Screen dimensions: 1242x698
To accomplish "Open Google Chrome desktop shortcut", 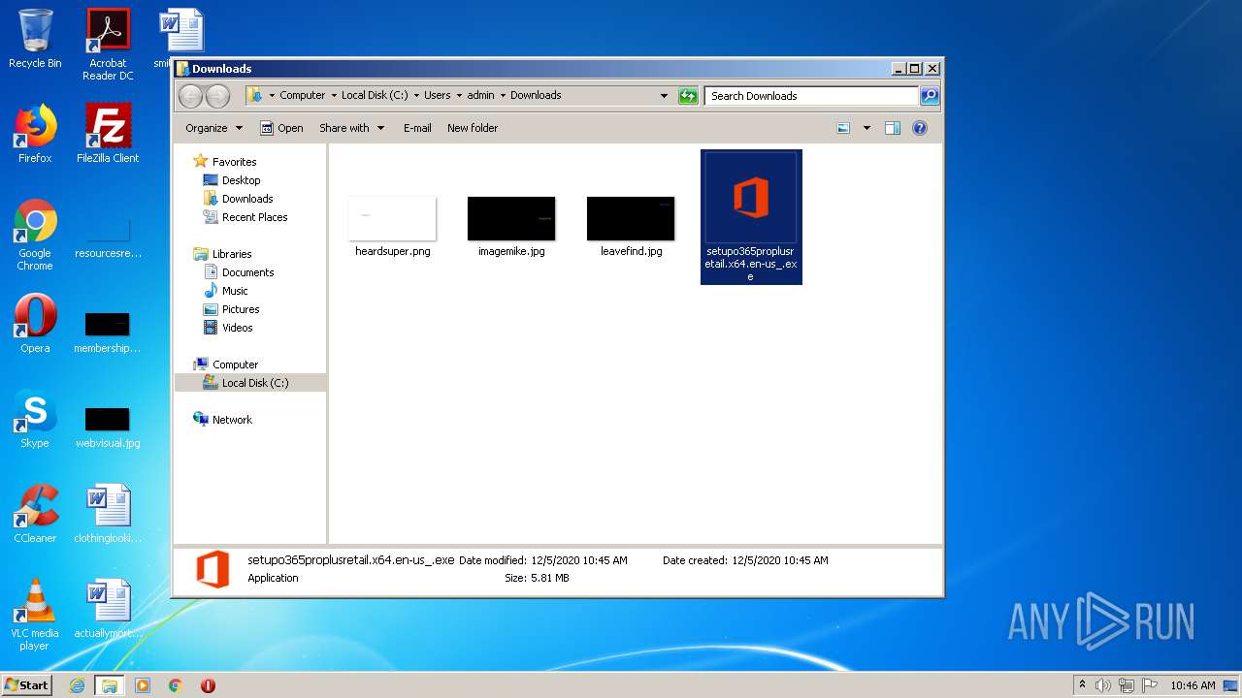I will 35,236.
